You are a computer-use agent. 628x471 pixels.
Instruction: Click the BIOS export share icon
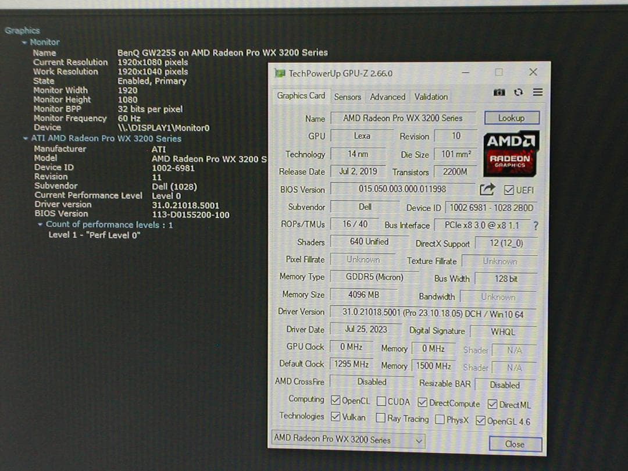(x=487, y=189)
